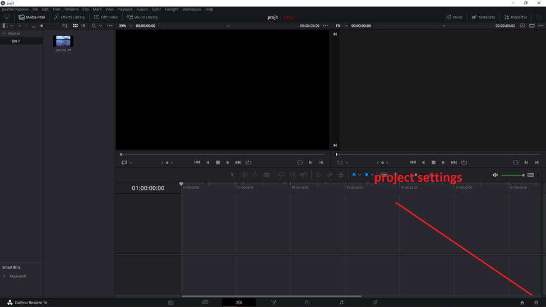Open media pool options three-dot menu

click(x=110, y=26)
